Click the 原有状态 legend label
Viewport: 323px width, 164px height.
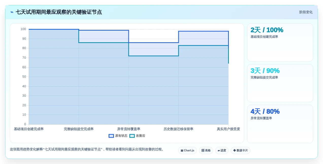(x=121, y=136)
